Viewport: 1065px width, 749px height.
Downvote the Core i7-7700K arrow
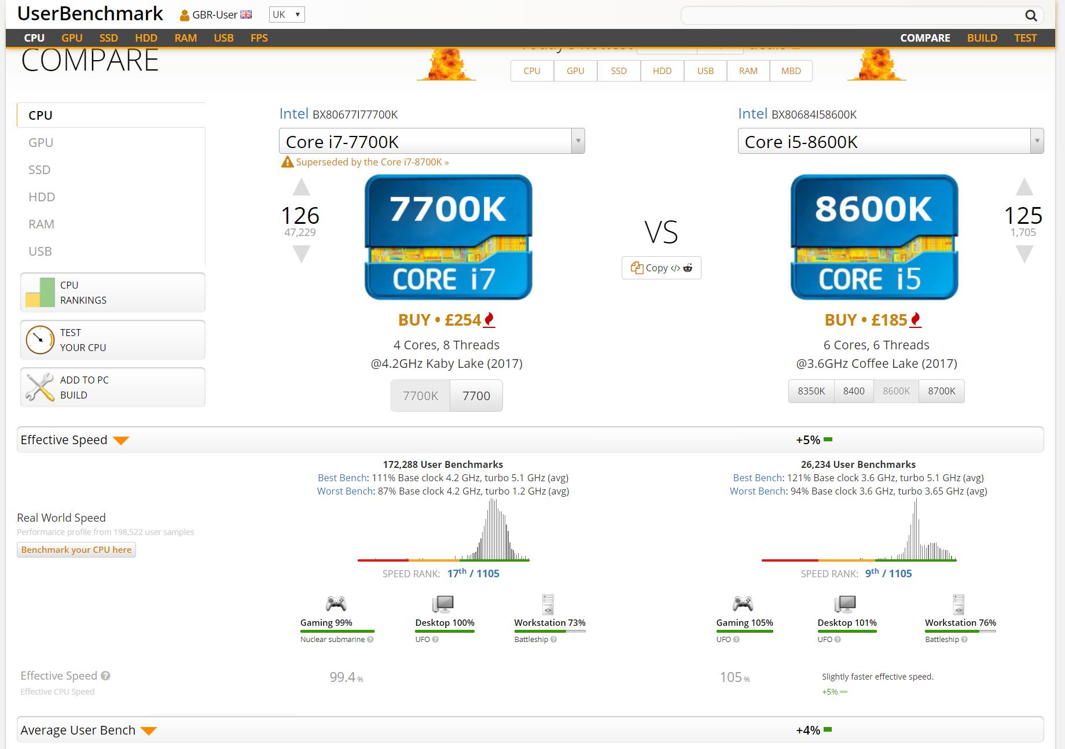point(301,254)
